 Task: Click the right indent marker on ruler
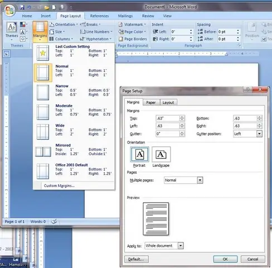[x=226, y=54]
